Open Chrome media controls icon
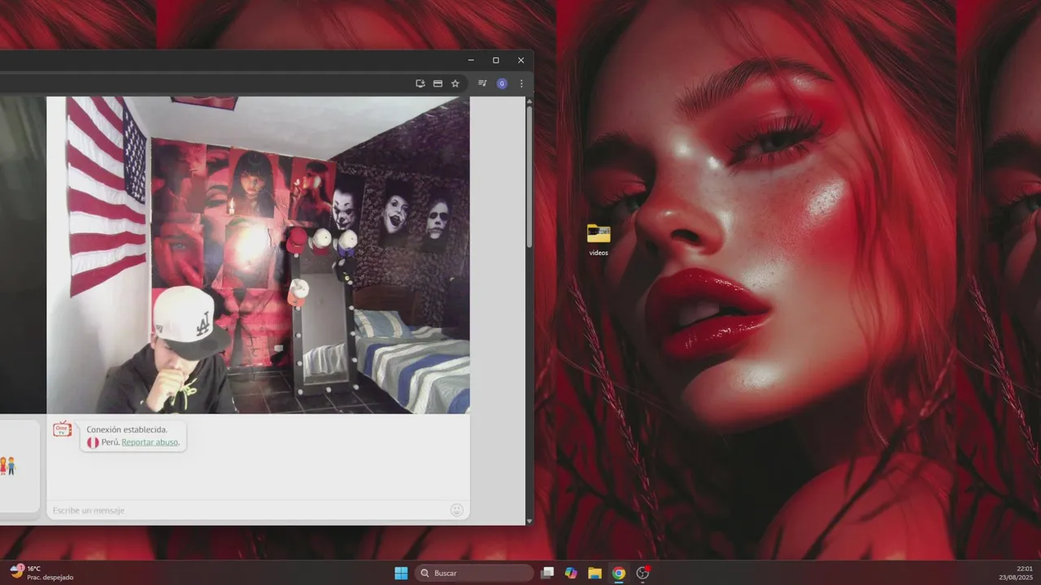Image resolution: width=1041 pixels, height=585 pixels. coord(482,83)
